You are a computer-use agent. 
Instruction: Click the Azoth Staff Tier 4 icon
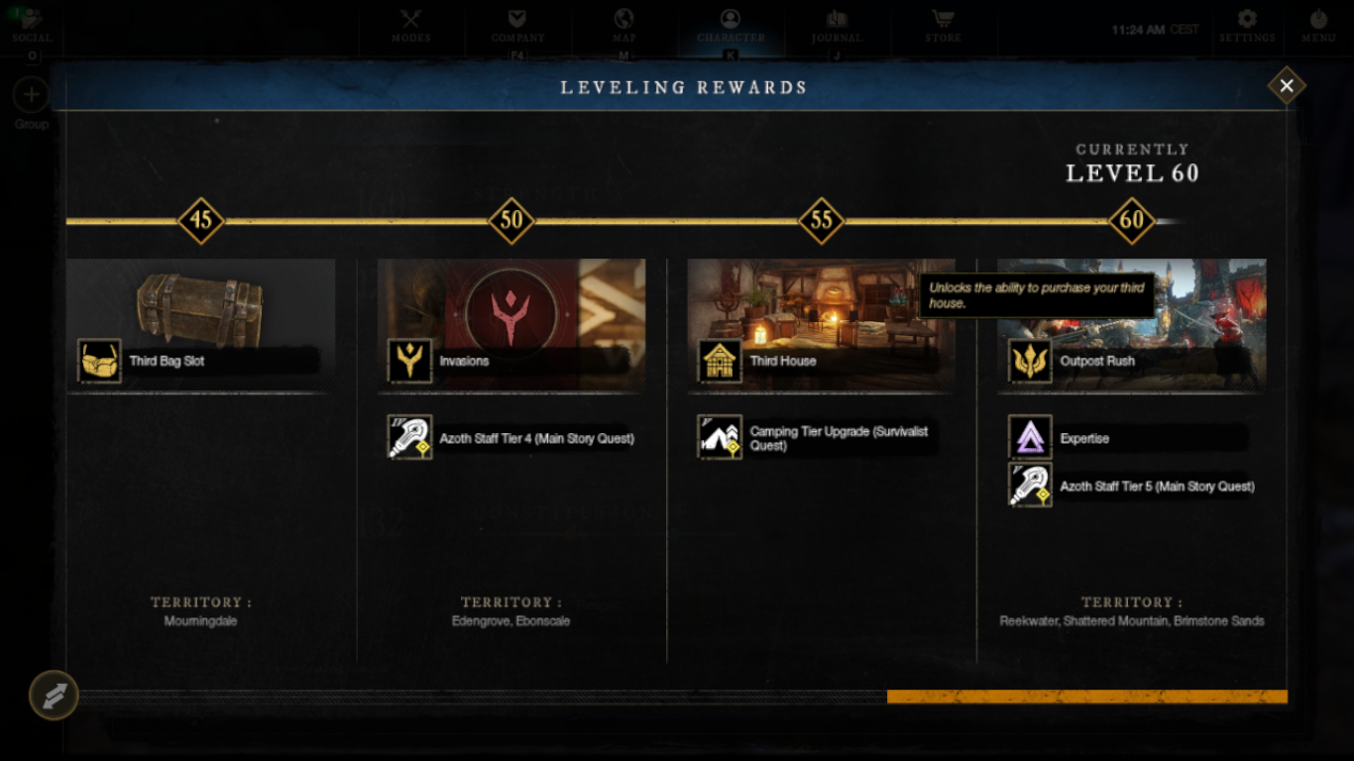pyautogui.click(x=409, y=437)
